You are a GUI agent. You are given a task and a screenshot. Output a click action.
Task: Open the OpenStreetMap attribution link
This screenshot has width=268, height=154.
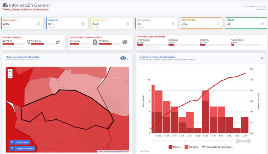[x=113, y=151]
